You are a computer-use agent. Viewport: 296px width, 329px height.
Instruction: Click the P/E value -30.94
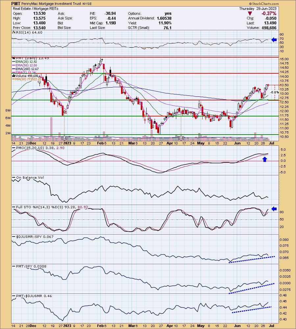[110, 13]
